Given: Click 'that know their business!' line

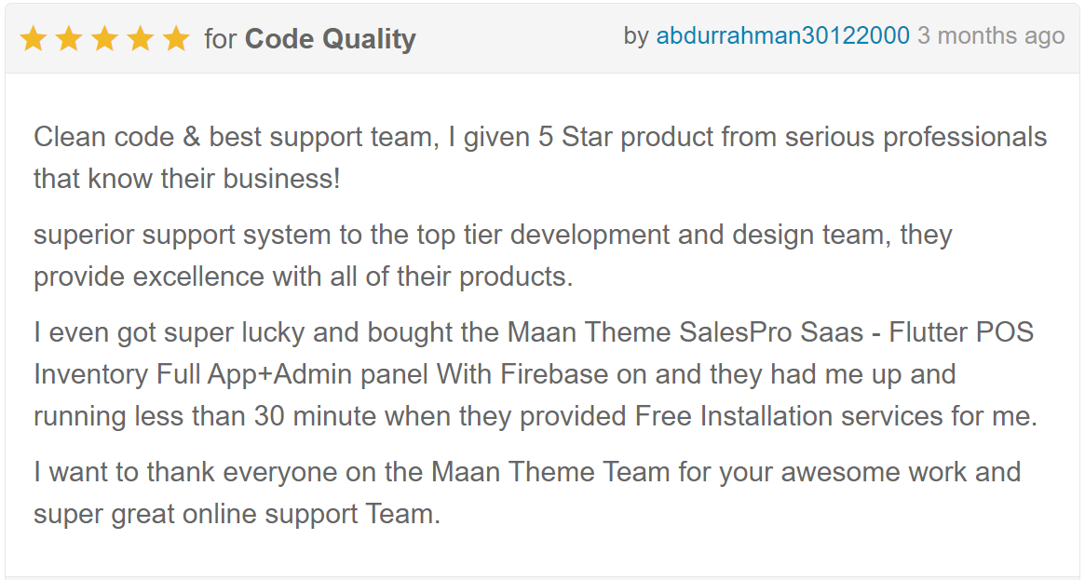Looking at the screenshot, I should [x=187, y=179].
